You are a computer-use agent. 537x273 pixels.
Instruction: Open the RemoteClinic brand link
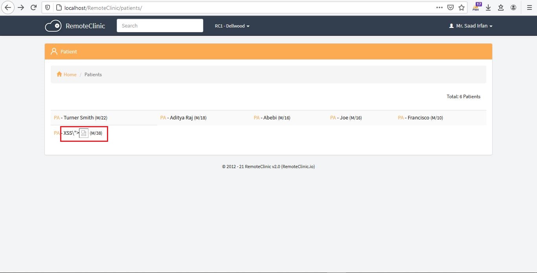[x=85, y=26]
